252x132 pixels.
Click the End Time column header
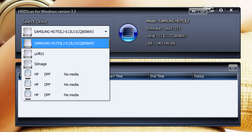171,76
